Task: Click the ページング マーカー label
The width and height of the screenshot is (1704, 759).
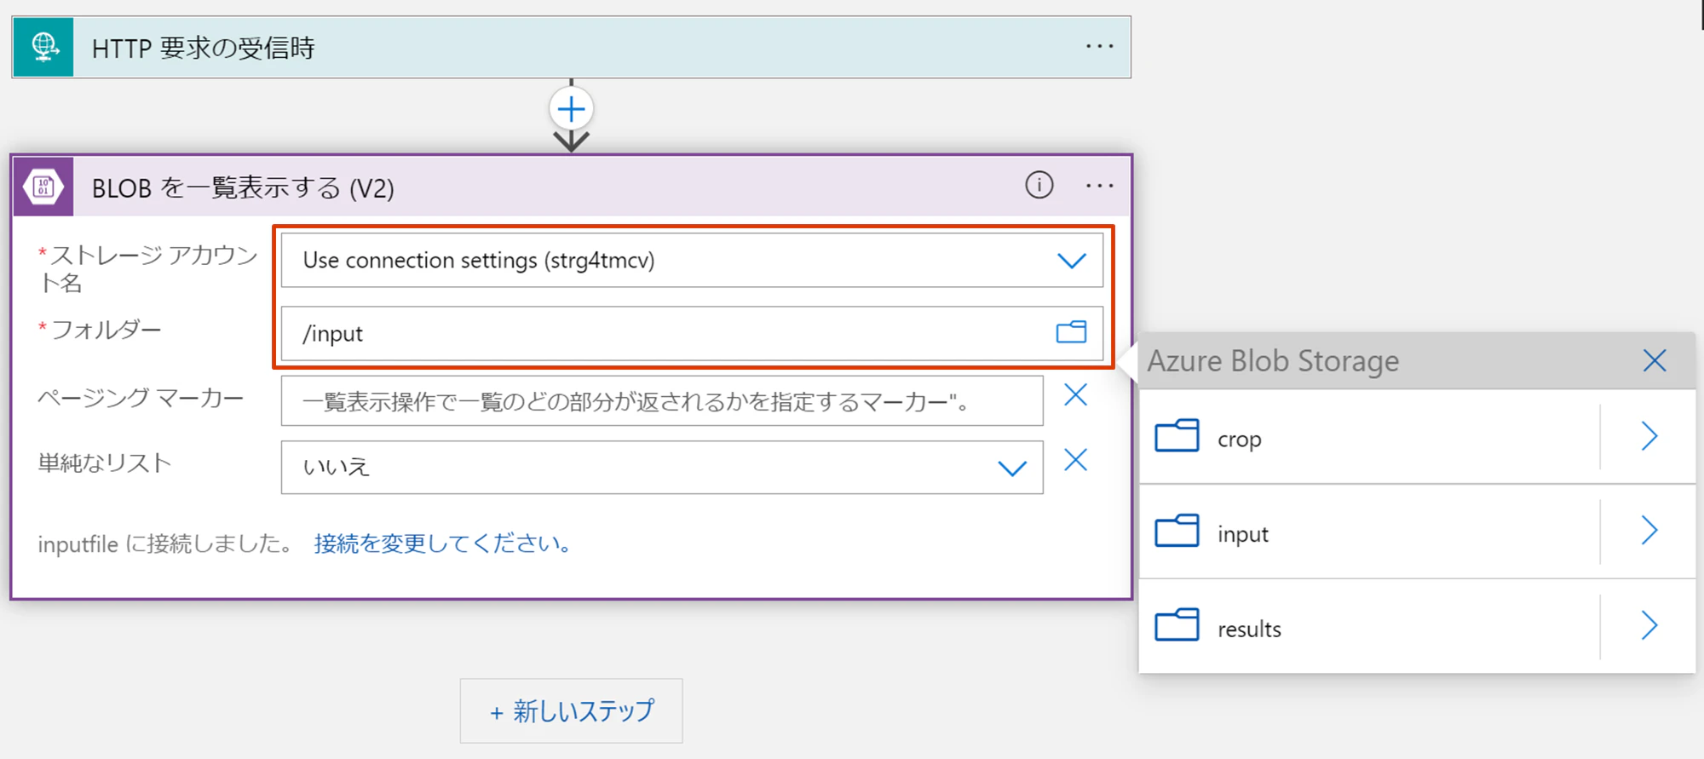Action: (141, 398)
